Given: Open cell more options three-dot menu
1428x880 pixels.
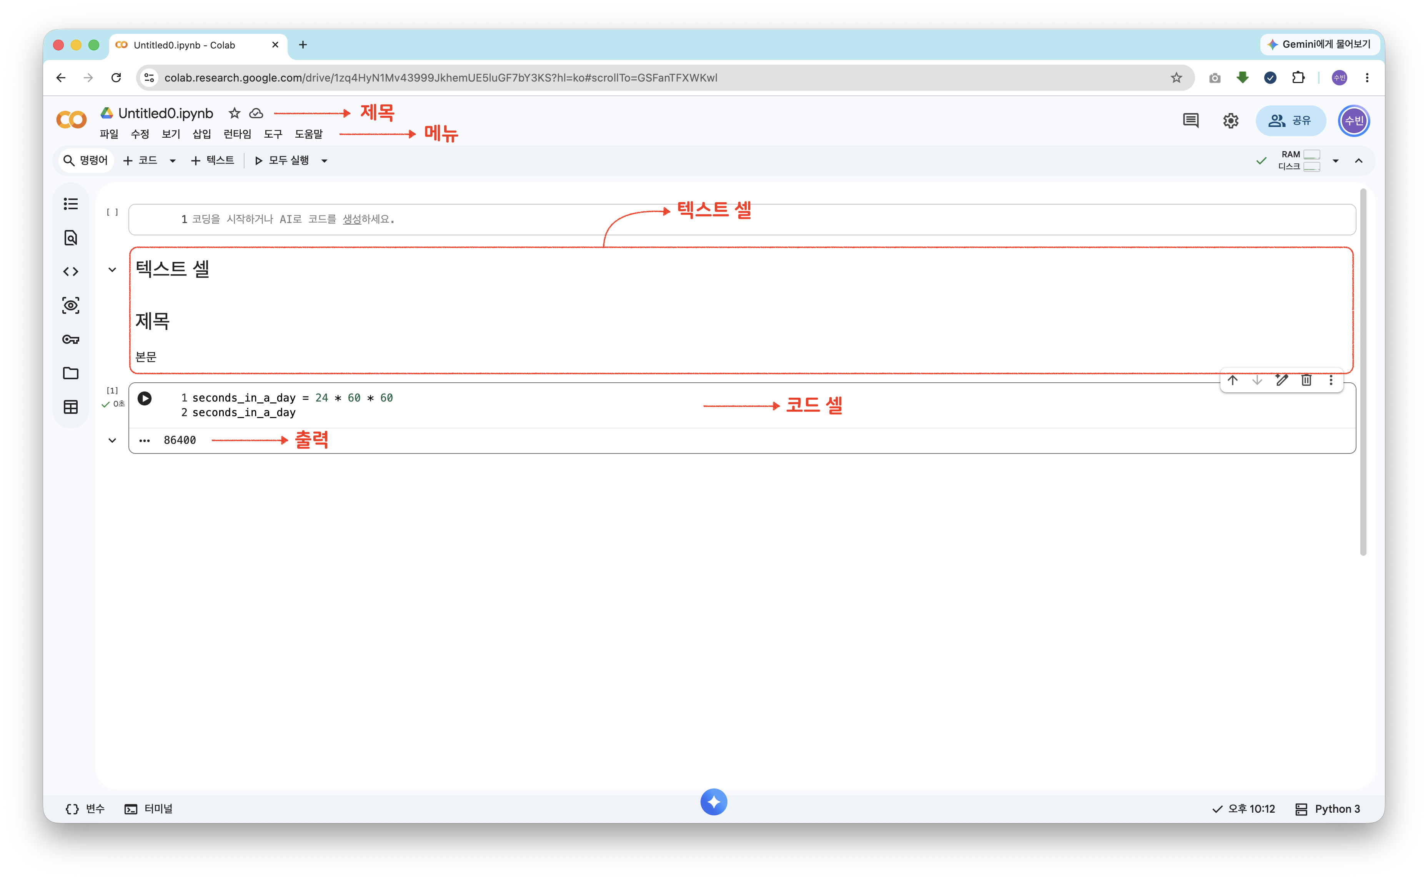Looking at the screenshot, I should pyautogui.click(x=1331, y=380).
